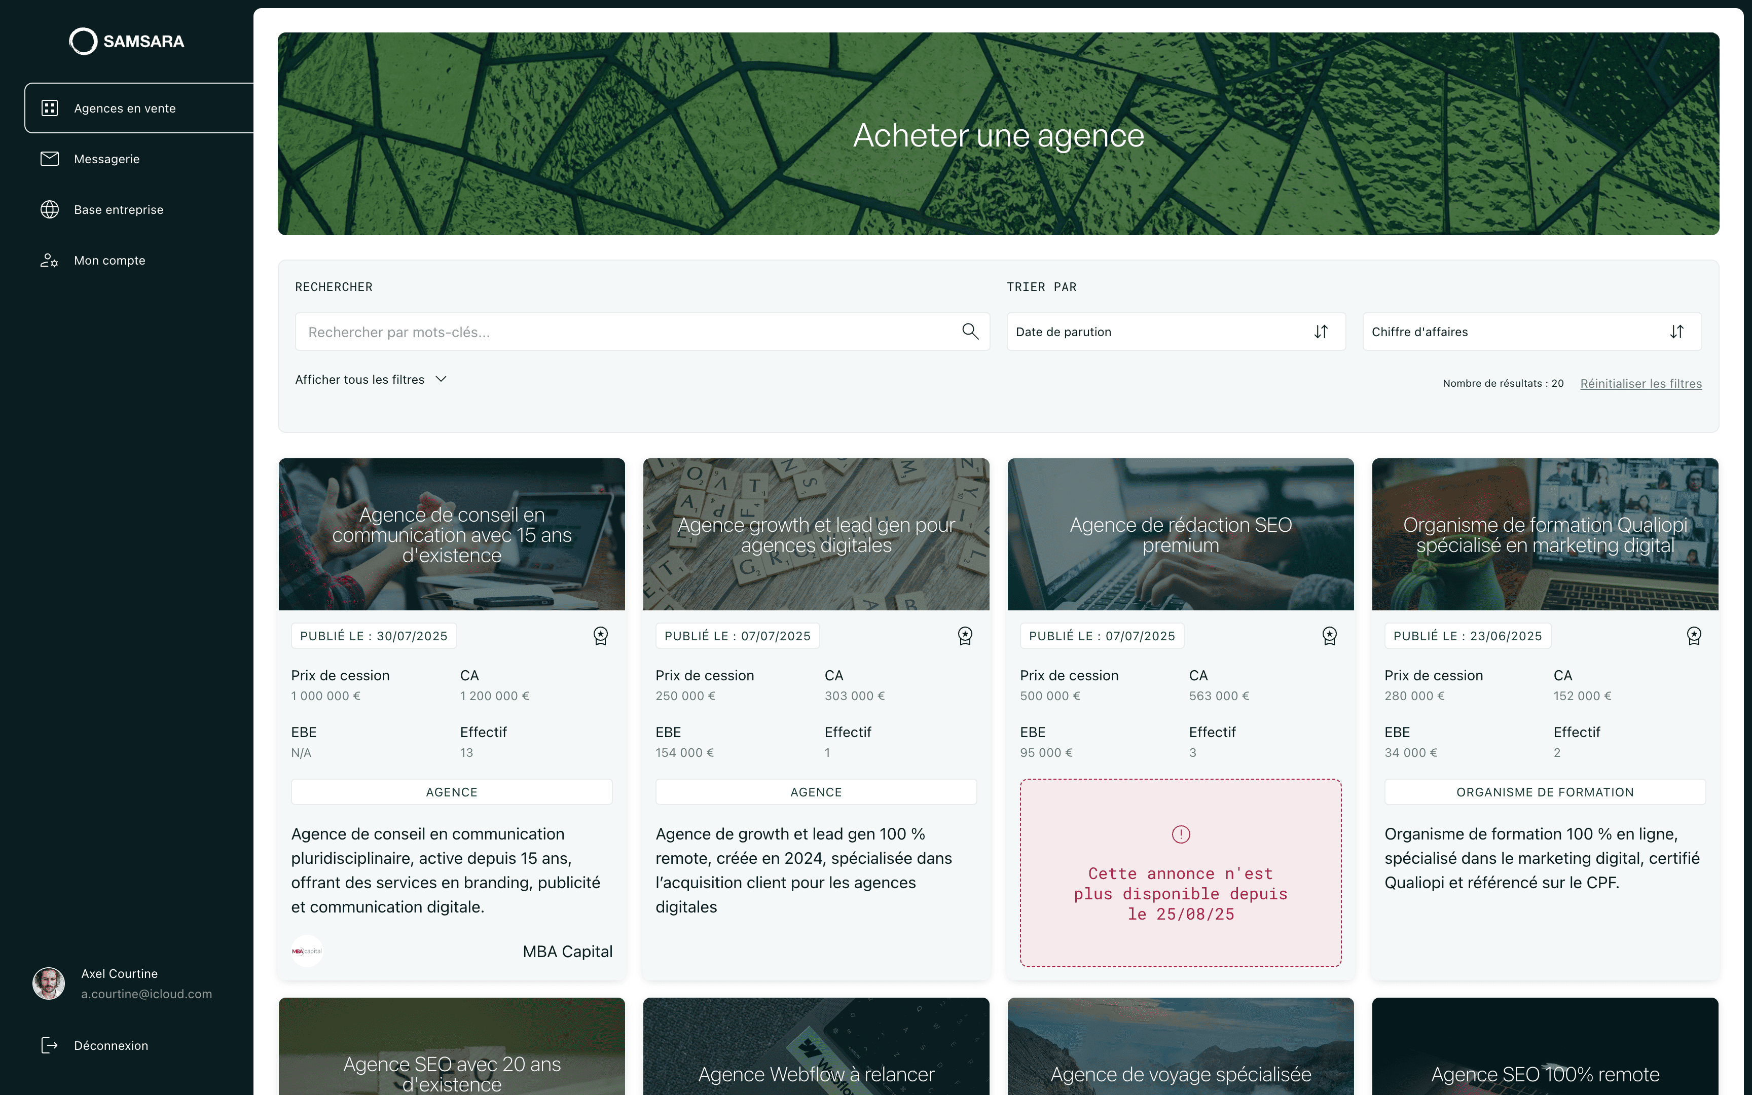Open the rédaction SEO premium card image
Screen dimensions: 1752x1095
(1181, 534)
